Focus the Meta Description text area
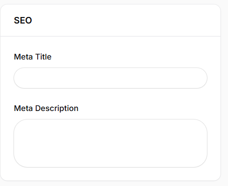Screen dimensions: 228x186 (x=110, y=143)
